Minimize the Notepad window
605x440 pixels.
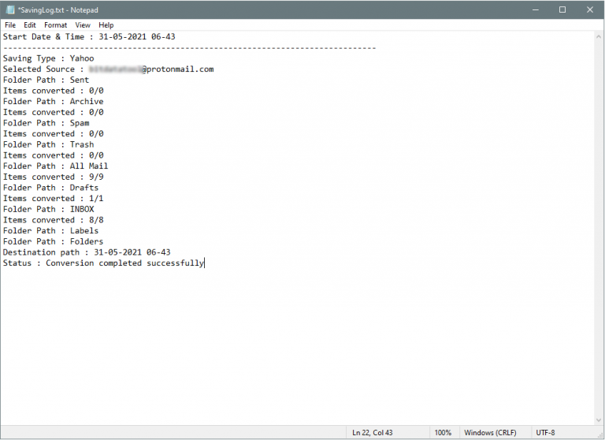coord(535,9)
